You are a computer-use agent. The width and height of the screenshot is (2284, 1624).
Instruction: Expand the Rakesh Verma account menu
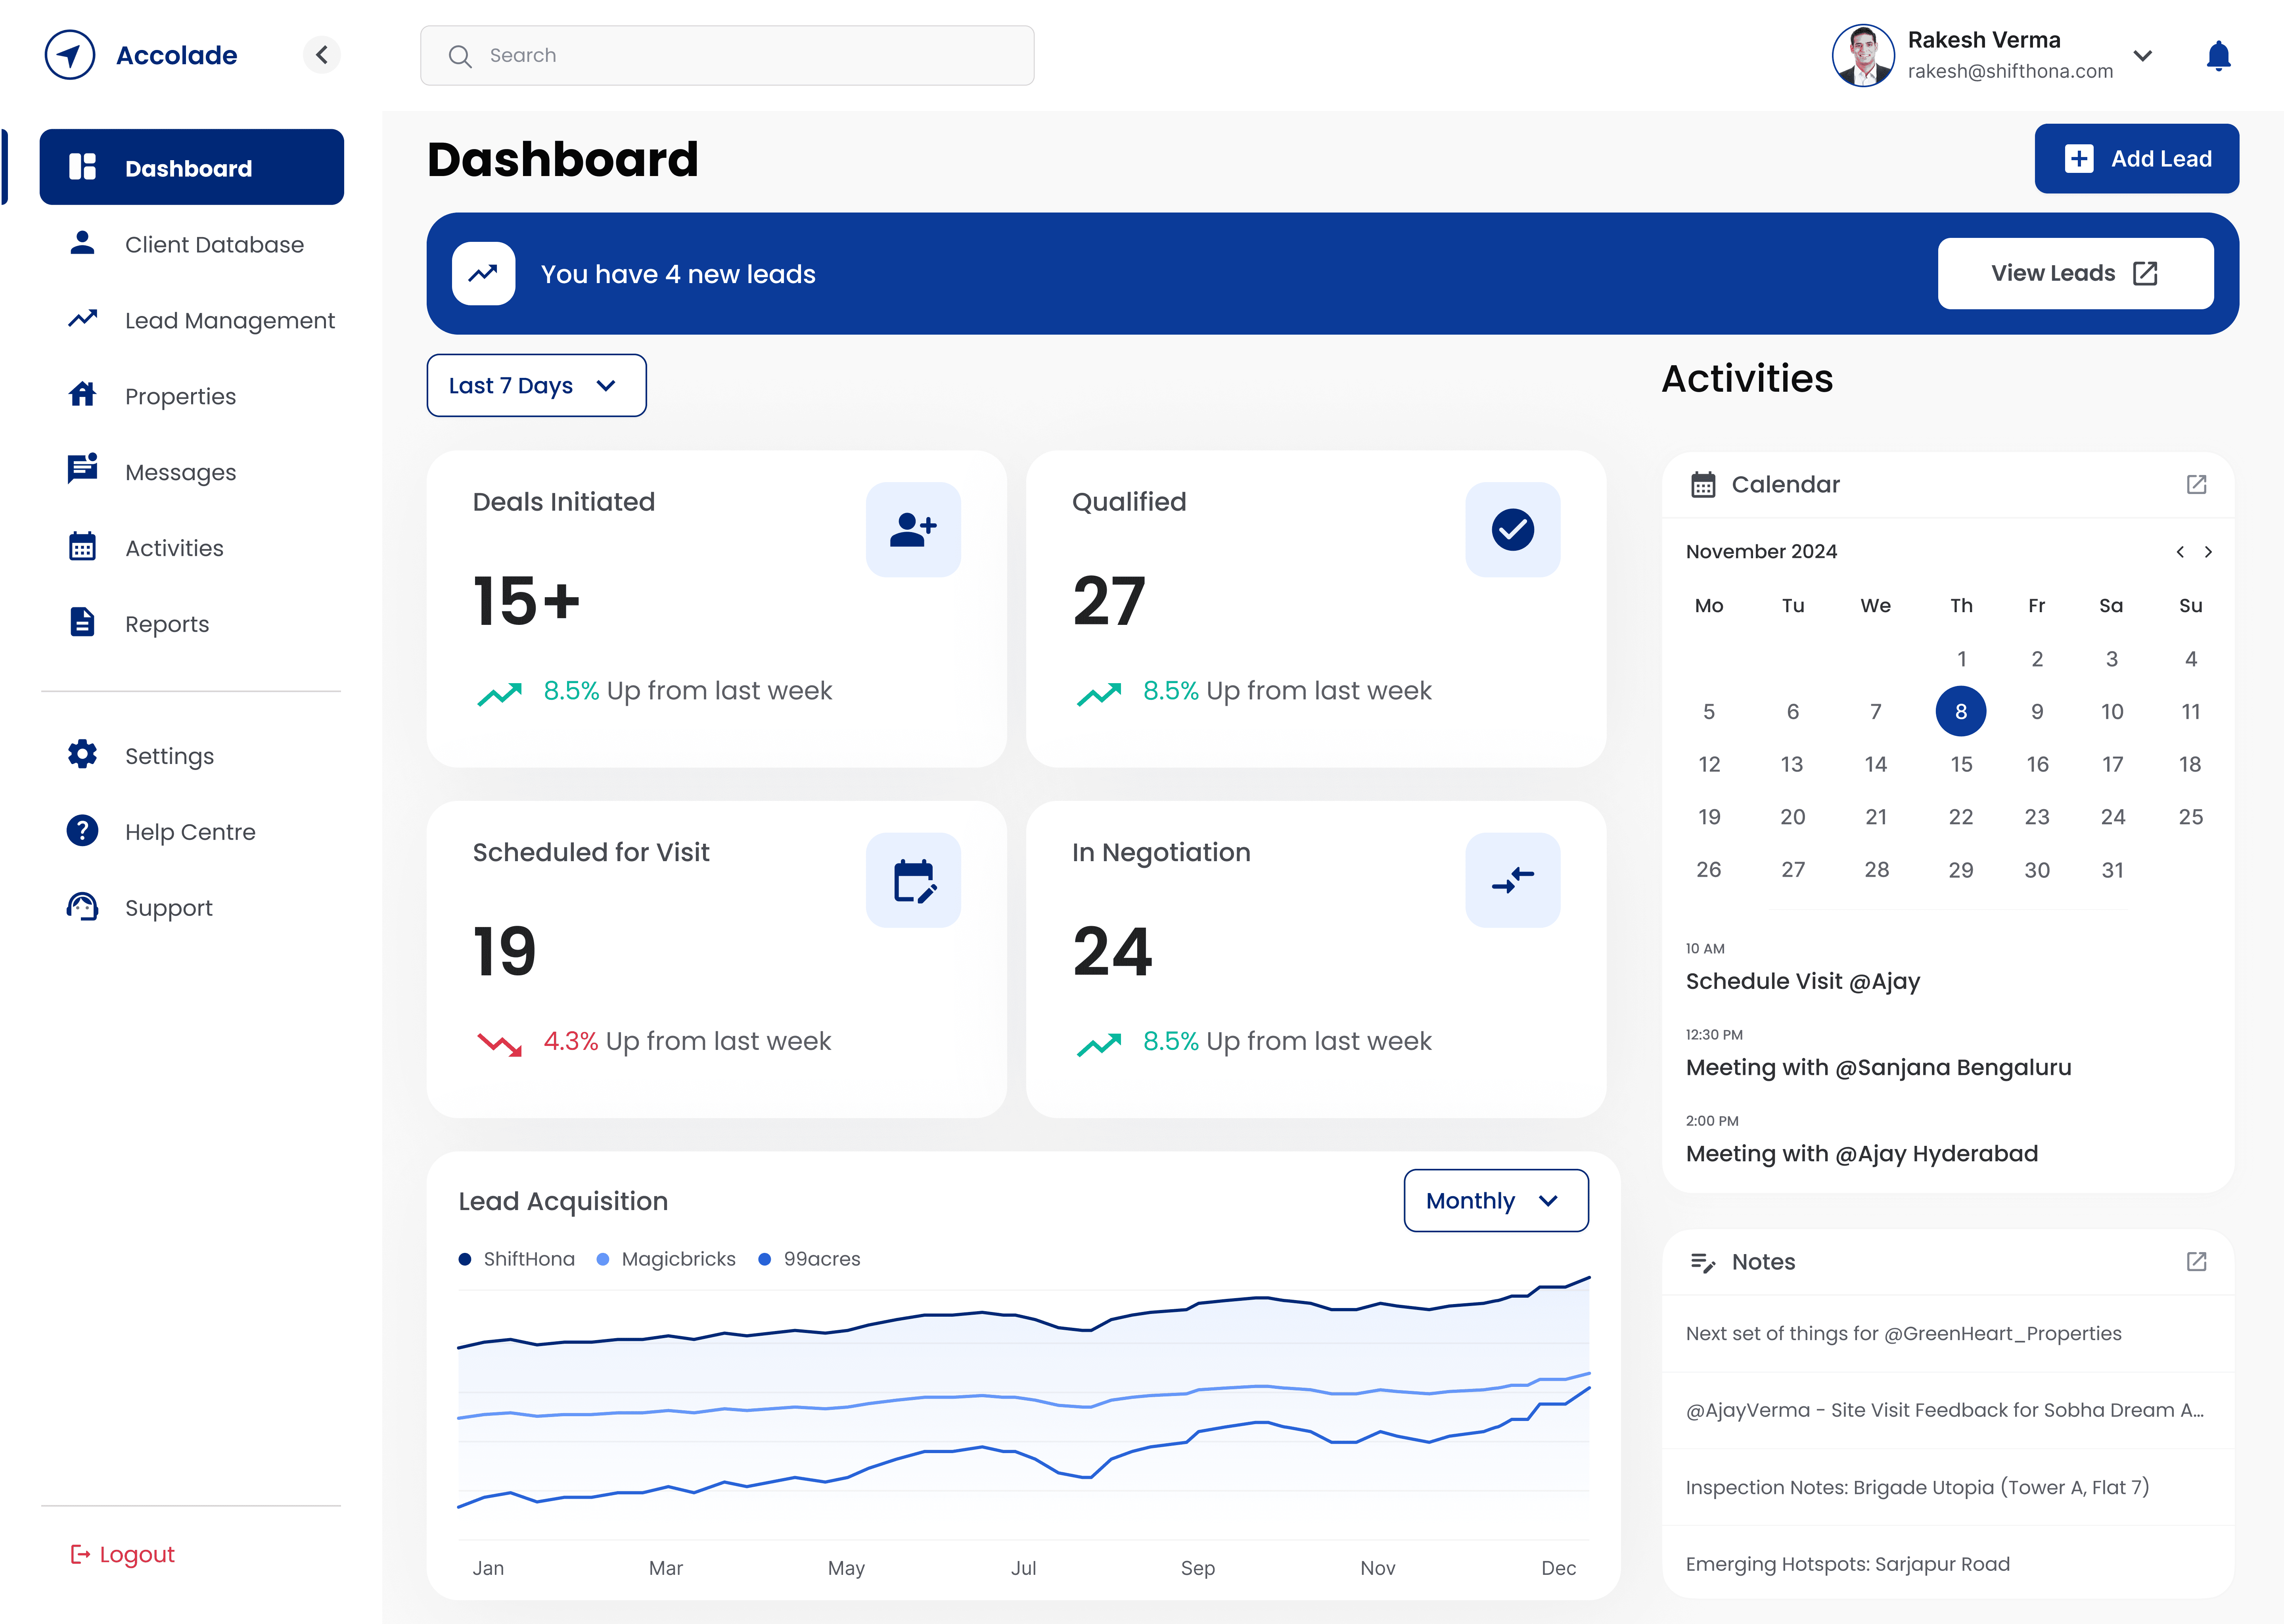(x=2142, y=56)
